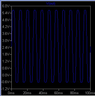Click the V(out) trace label
Viewport: 95px width, 96px height.
click(51, 4)
